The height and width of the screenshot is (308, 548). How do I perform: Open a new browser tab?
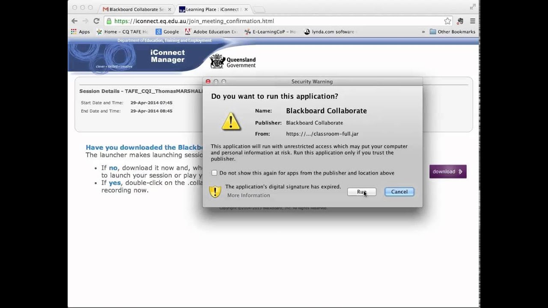[x=259, y=9]
